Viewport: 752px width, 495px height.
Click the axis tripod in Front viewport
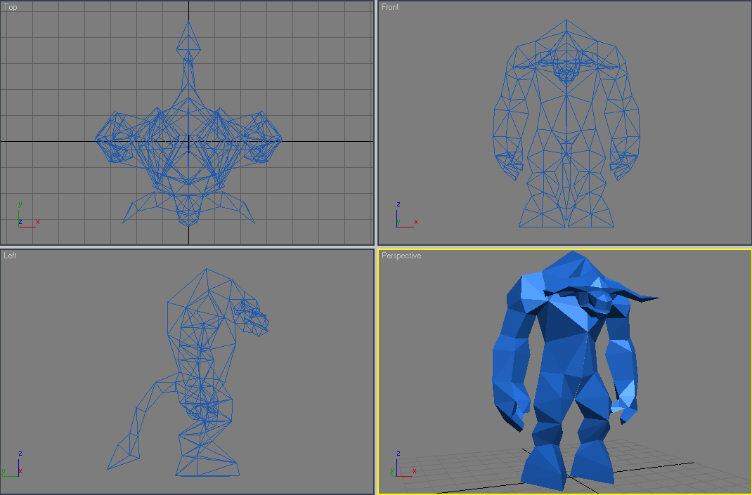pos(407,215)
